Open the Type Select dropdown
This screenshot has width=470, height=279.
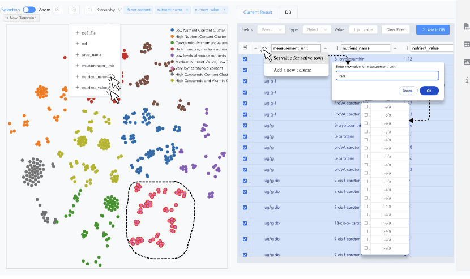point(317,29)
